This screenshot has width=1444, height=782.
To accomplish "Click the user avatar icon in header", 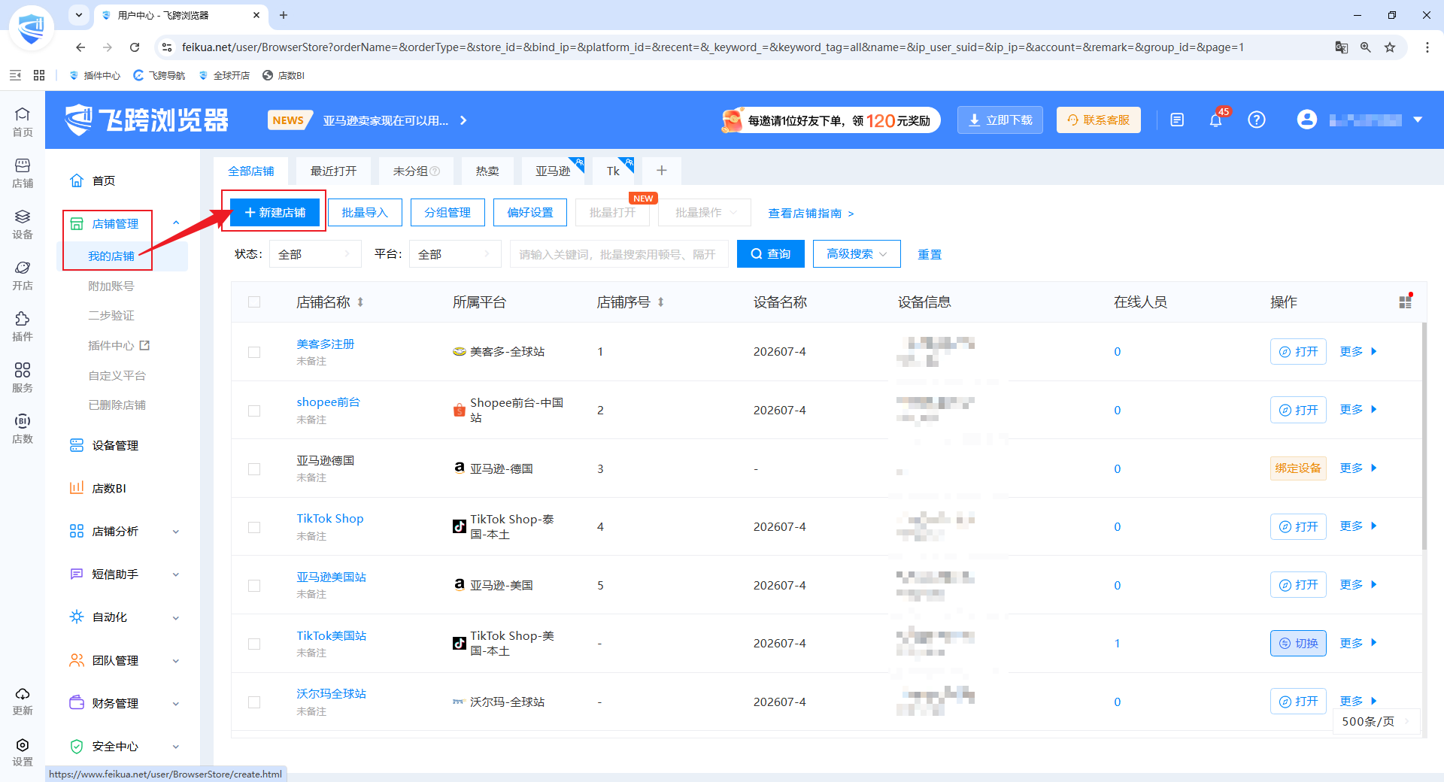I will tap(1307, 120).
